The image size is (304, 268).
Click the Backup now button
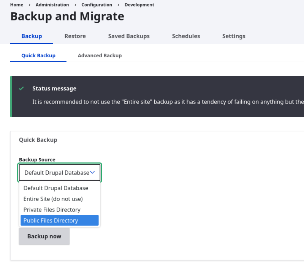tap(44, 236)
